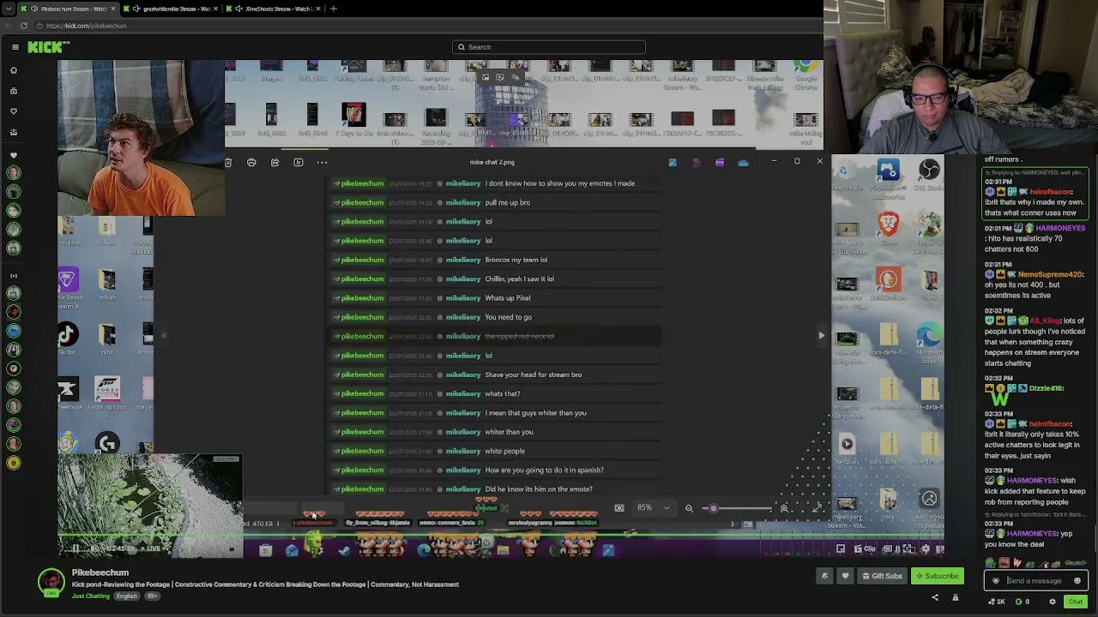
Task: Click the Gift Subs button
Action: click(882, 576)
